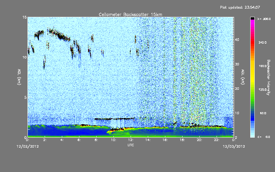Click the 'Plot updated: 23:54:07' timestamp
The image size is (275, 172).
coord(240,7)
